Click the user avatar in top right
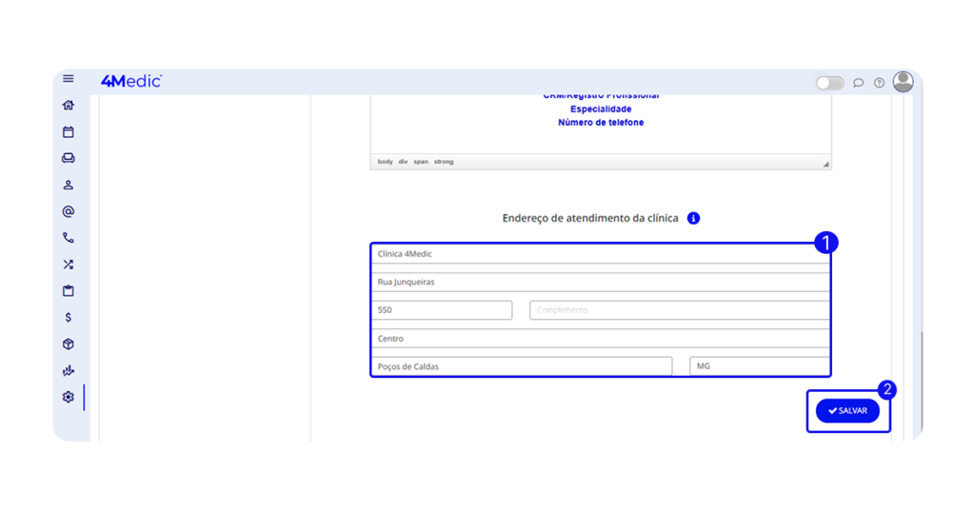Screen dimensions: 975x511 click(903, 82)
